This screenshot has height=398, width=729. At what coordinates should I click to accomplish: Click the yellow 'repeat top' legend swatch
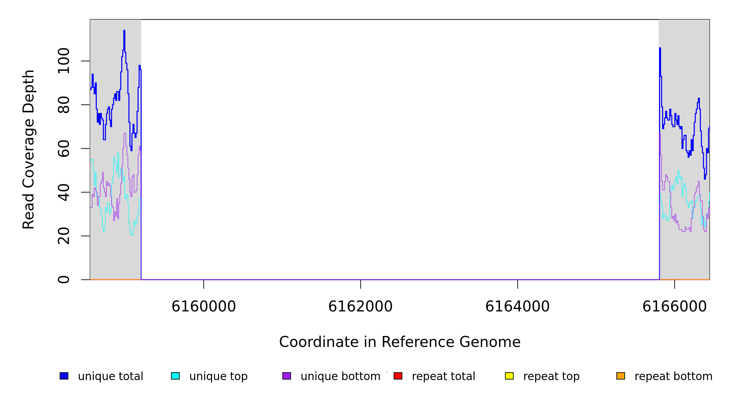tap(509, 376)
